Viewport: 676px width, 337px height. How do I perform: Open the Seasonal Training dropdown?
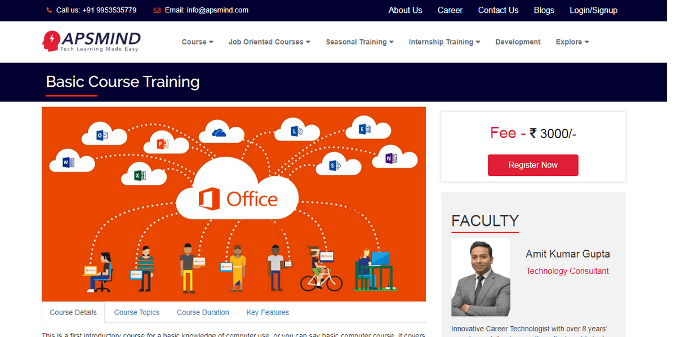359,42
